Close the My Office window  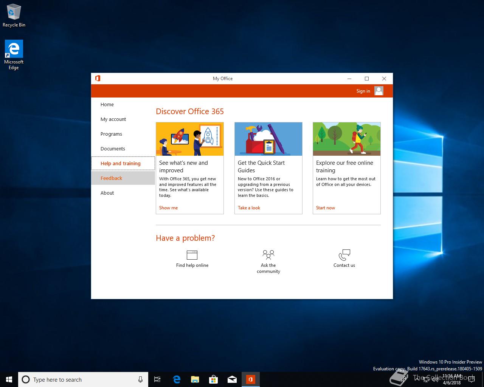coord(384,79)
